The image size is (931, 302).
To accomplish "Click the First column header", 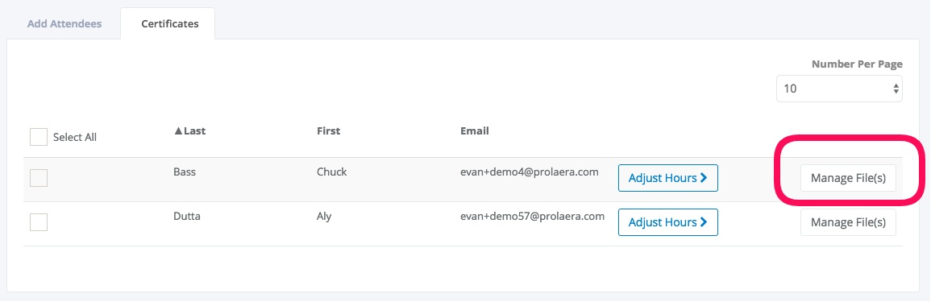I will coord(328,130).
